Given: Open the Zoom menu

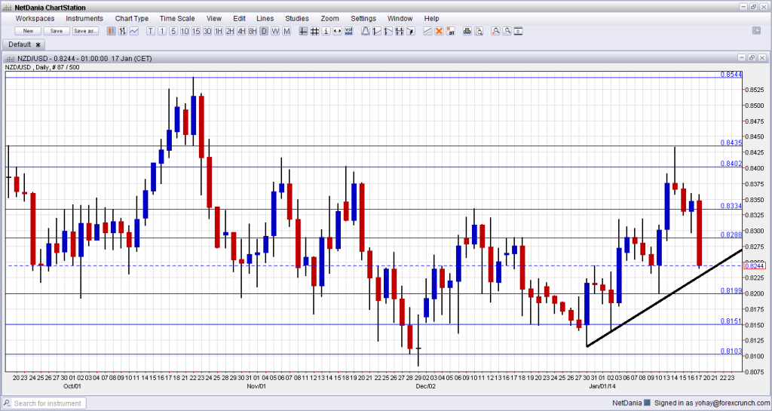Looking at the screenshot, I should 330,18.
